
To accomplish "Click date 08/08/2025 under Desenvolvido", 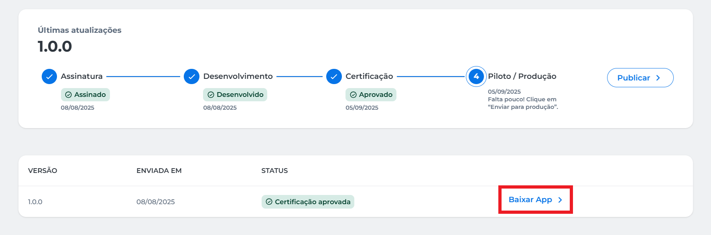I will pyautogui.click(x=220, y=108).
